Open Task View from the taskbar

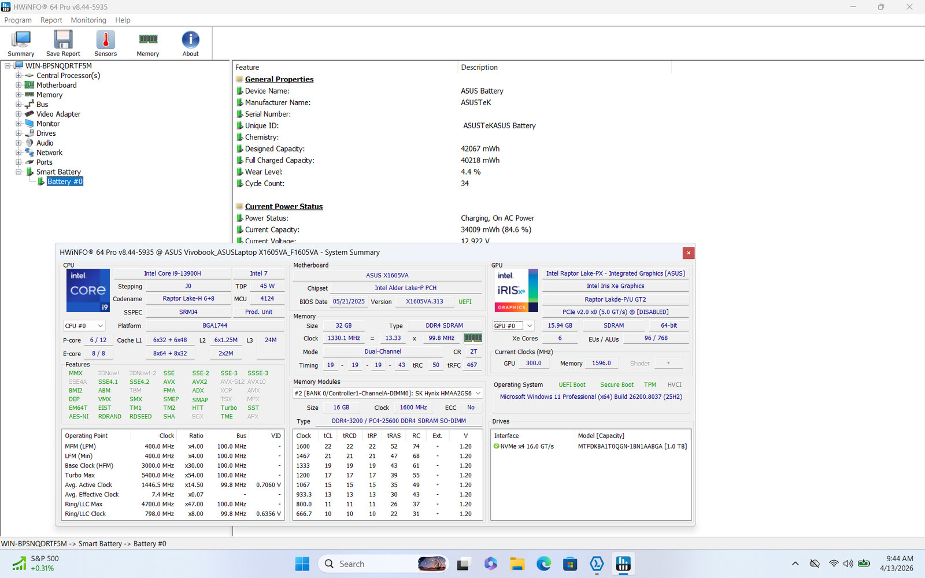464,564
